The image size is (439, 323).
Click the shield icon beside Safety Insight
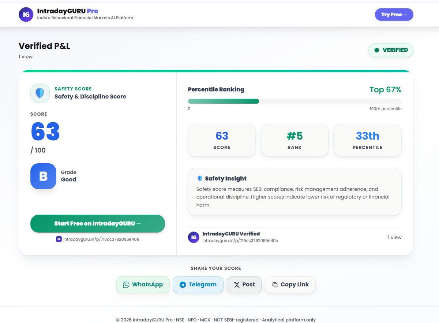200,178
